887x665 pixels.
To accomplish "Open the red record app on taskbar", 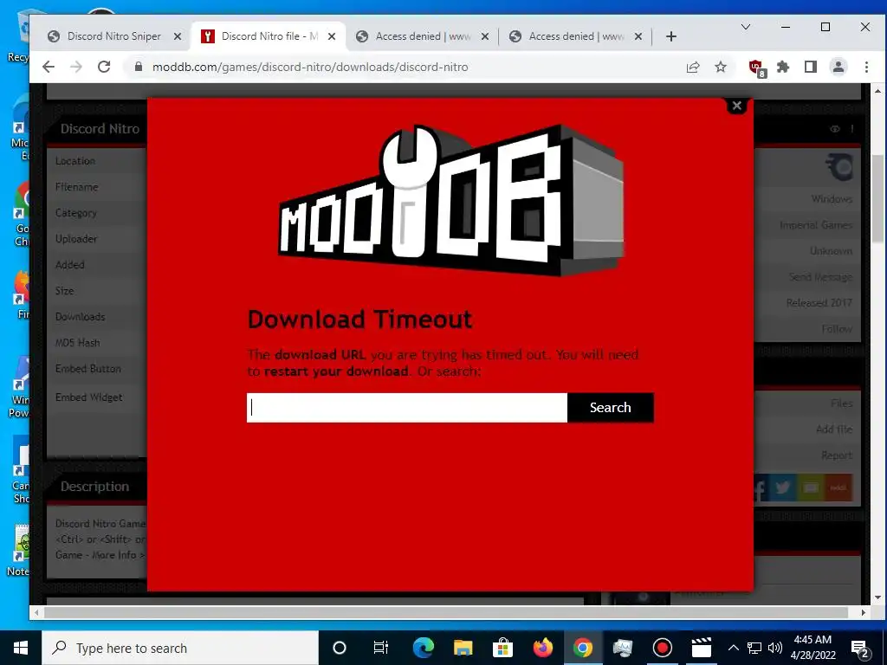I will pos(662,648).
